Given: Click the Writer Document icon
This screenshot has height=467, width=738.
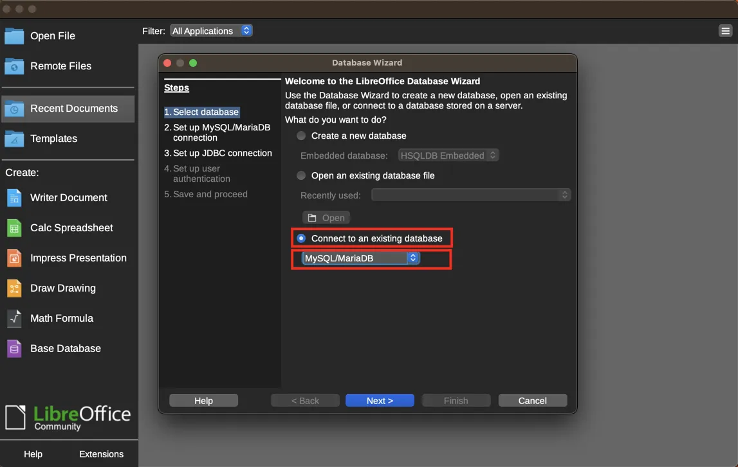Looking at the screenshot, I should click(x=14, y=198).
